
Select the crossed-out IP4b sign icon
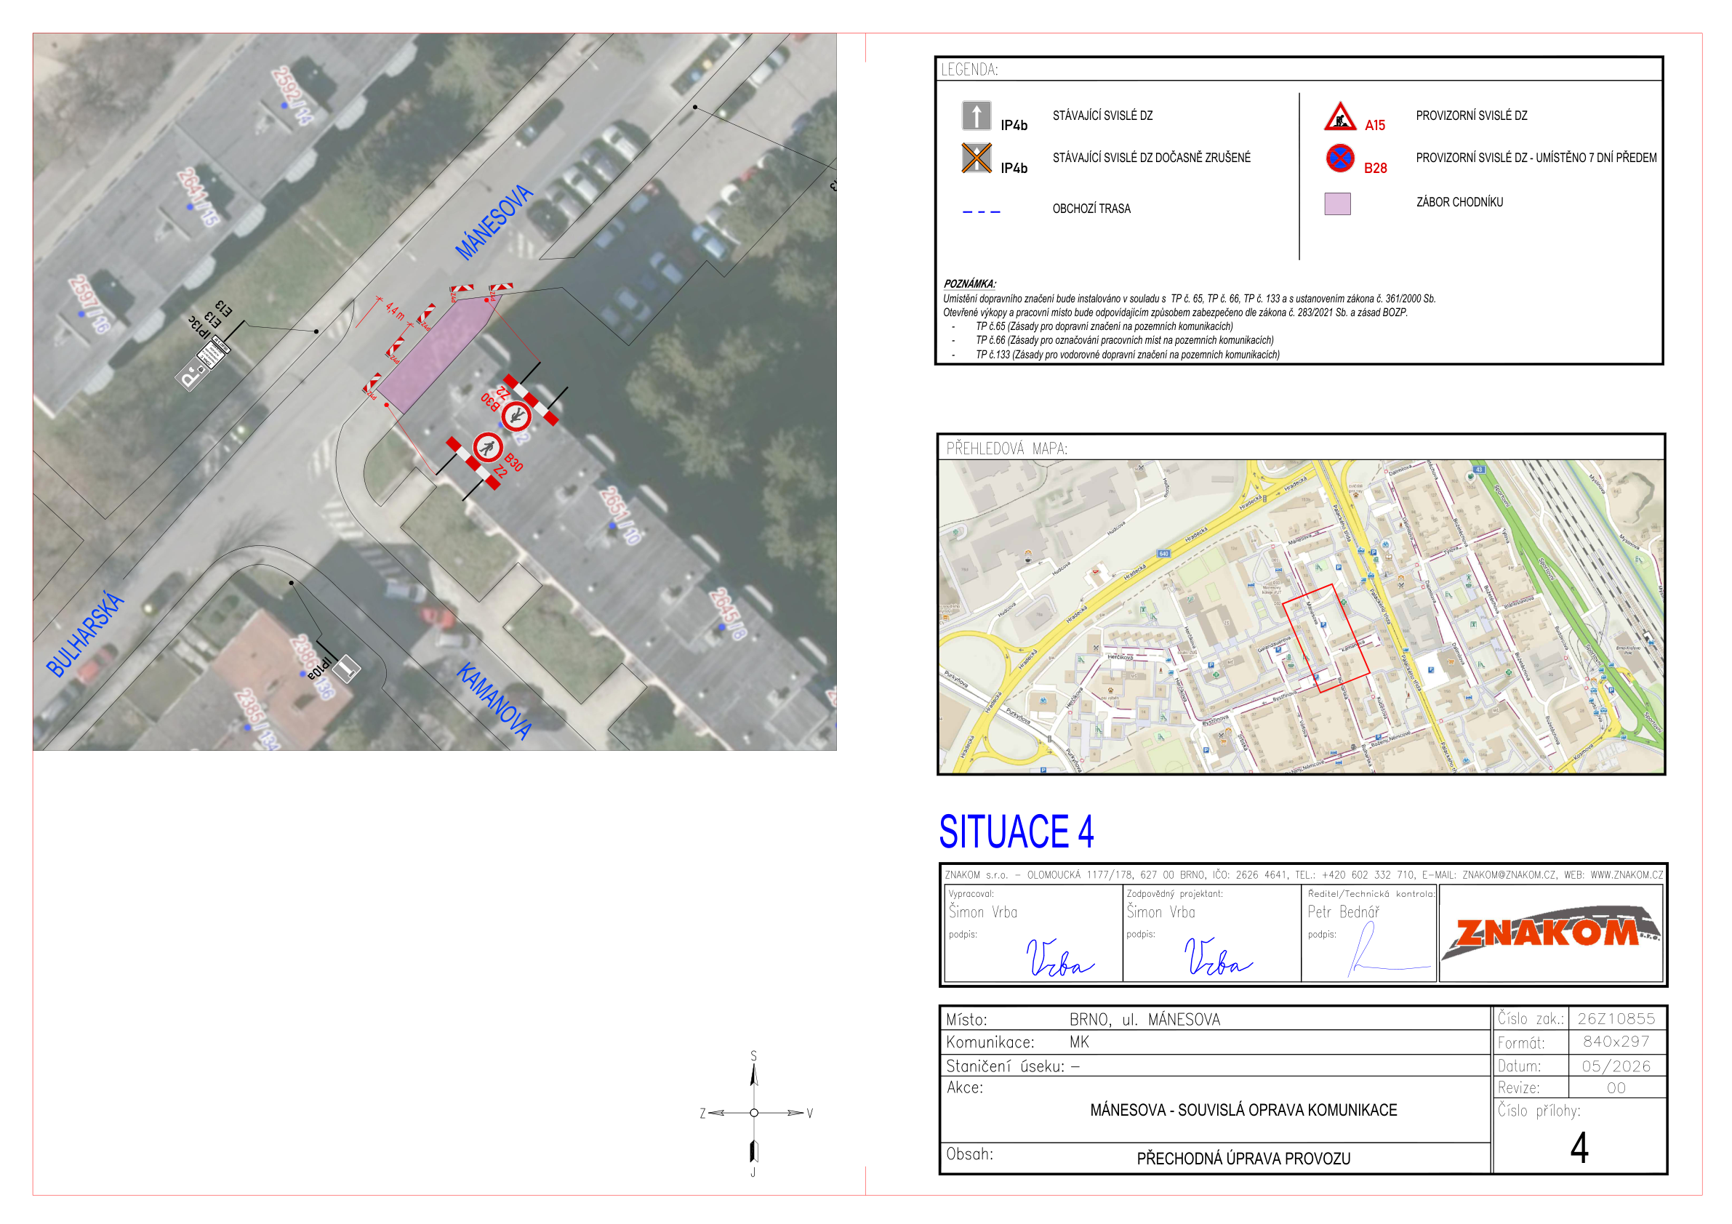976,158
